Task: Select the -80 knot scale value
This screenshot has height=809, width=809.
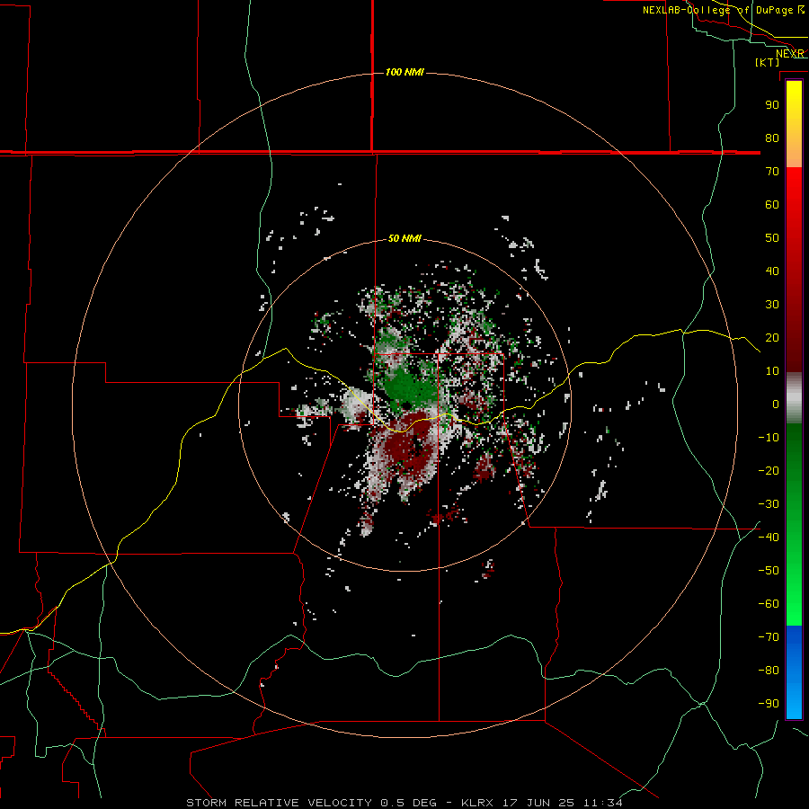Action: point(769,671)
